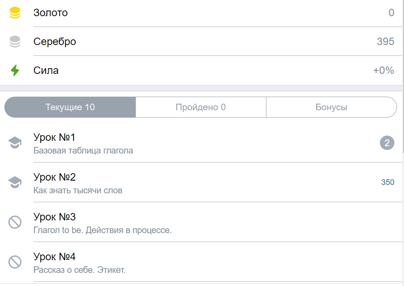Image resolution: width=404 pixels, height=286 pixels.
Task: Select Урок №4 Рассказ о себе row
Action: (x=201, y=262)
